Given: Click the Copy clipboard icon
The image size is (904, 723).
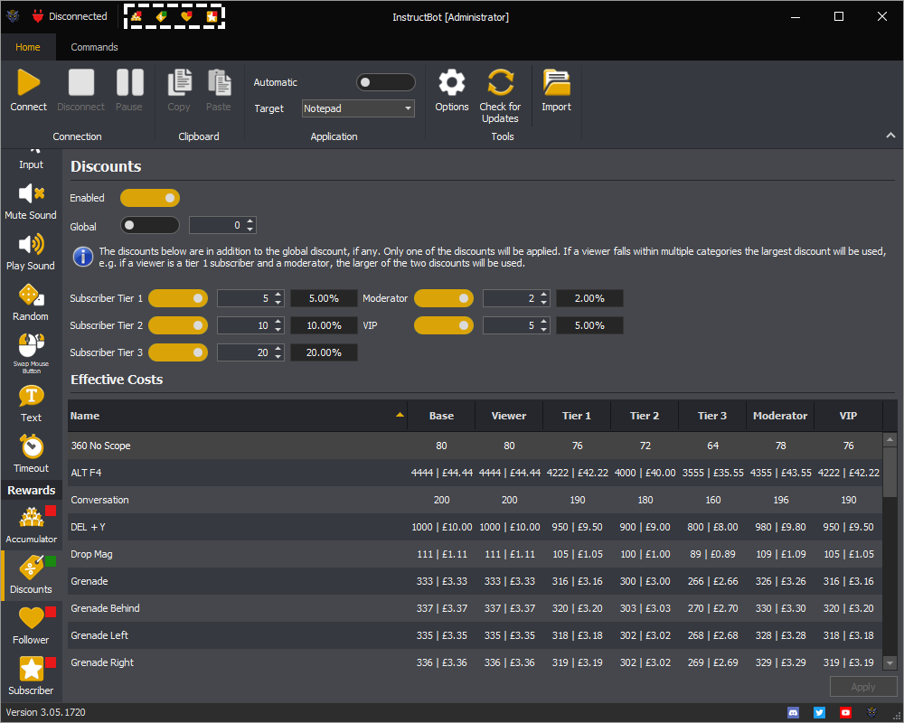Looking at the screenshot, I should click(179, 82).
